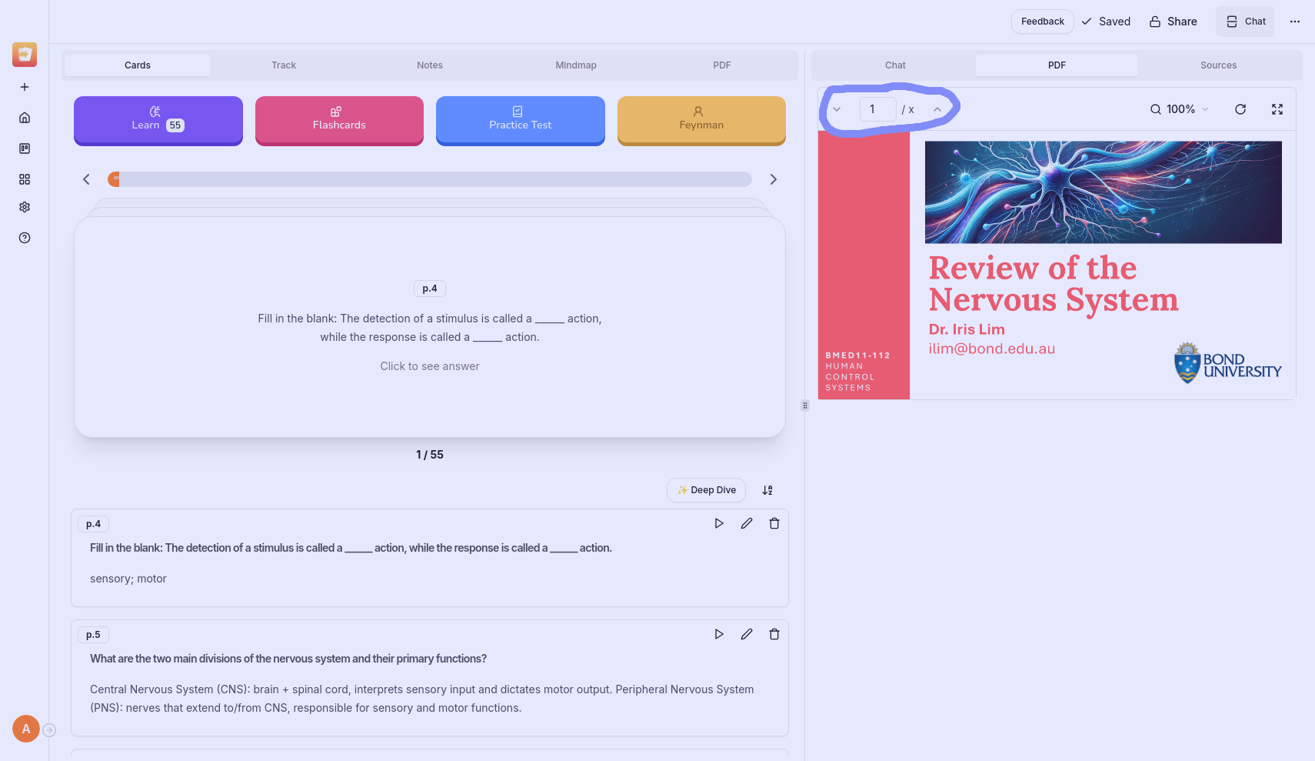
Task: Delete the p.4 fill-in-the-blank card
Action: (774, 523)
